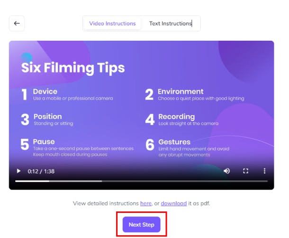Click the 'Device' tip heading in the video
This screenshot has width=289, height=238.
click(x=45, y=92)
